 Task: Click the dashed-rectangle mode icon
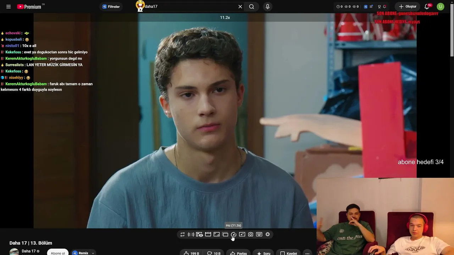click(x=225, y=234)
